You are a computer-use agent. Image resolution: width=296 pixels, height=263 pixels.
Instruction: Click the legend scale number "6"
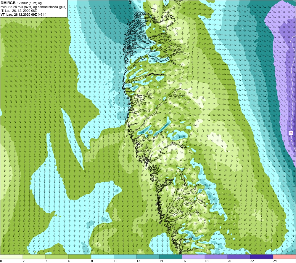coord(69,261)
